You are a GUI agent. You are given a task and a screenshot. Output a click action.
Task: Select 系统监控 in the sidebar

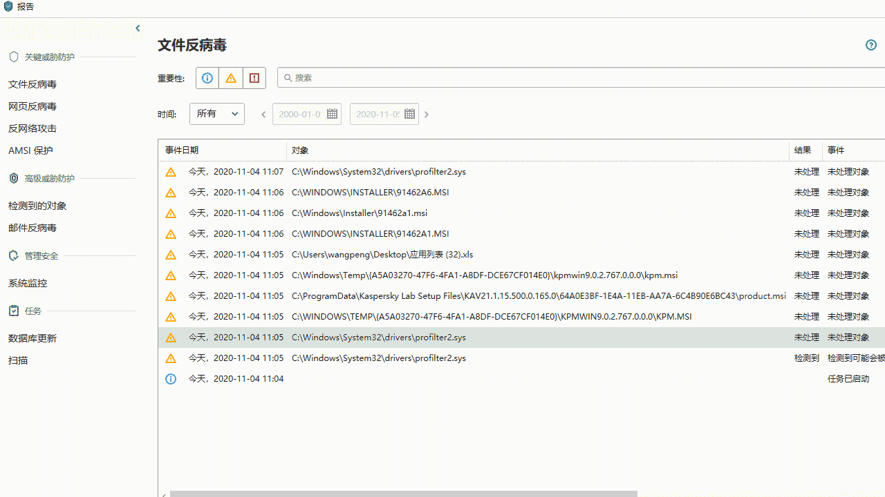pyautogui.click(x=28, y=283)
